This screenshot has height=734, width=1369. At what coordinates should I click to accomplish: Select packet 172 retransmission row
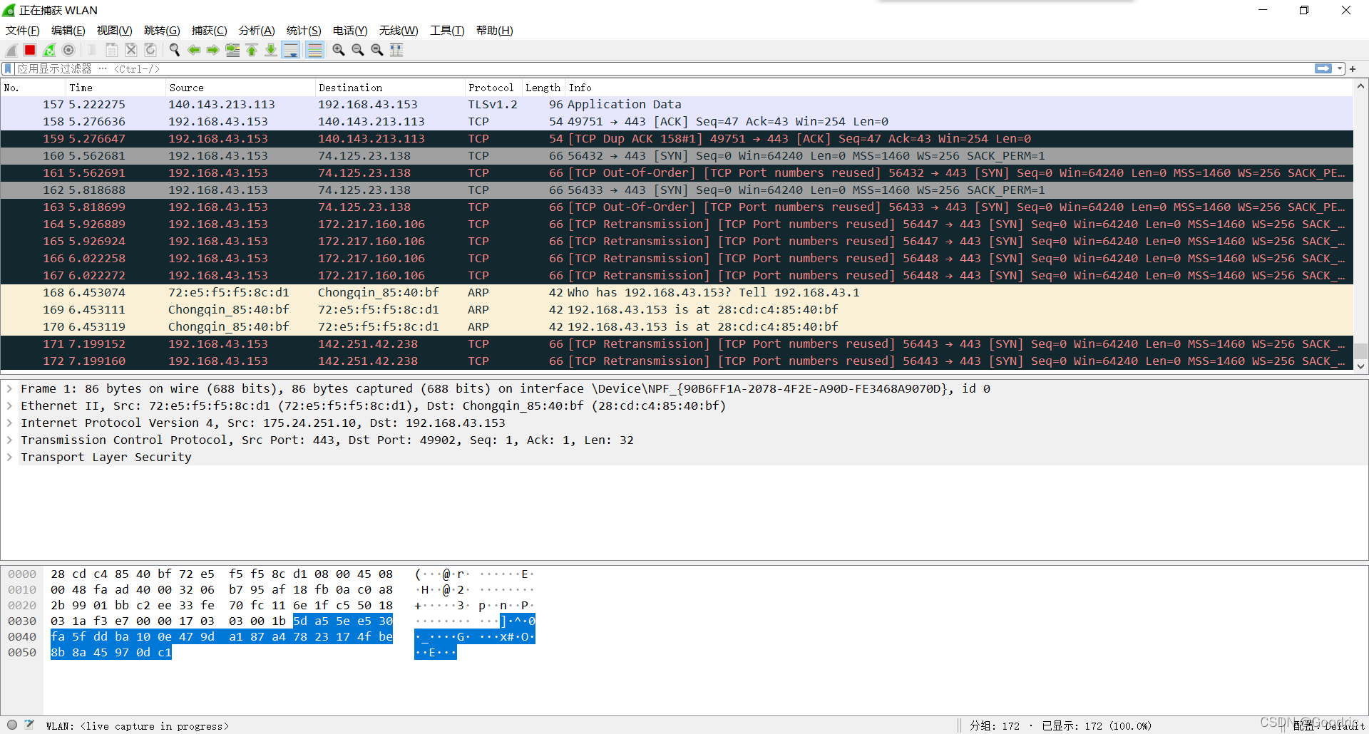(x=677, y=361)
